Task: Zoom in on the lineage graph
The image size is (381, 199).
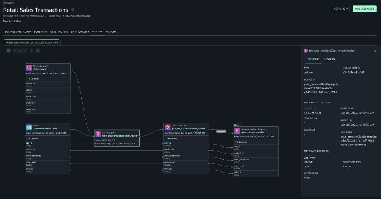Action: [15, 51]
